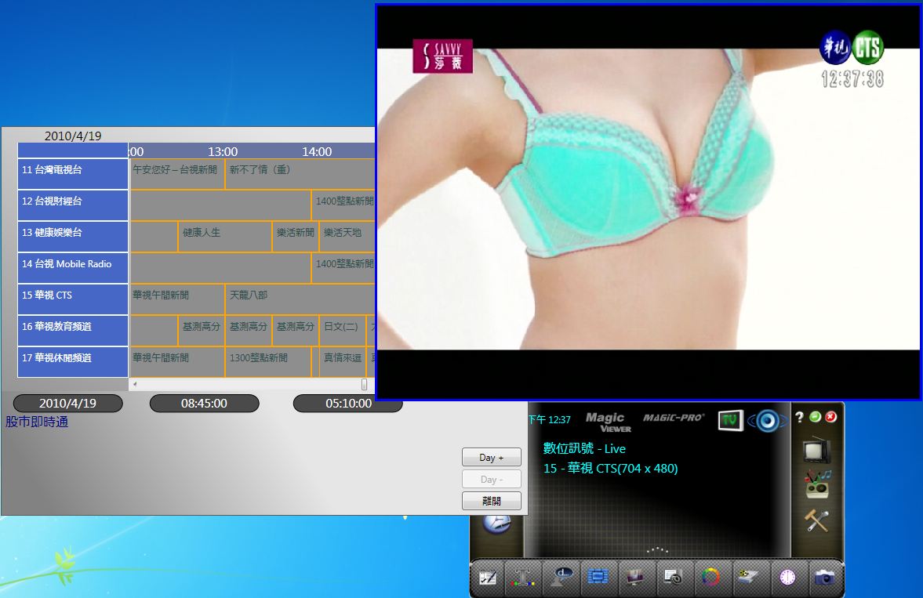The image size is (923, 598).
Task: Open the color wheel adjustment icon
Action: tap(710, 578)
